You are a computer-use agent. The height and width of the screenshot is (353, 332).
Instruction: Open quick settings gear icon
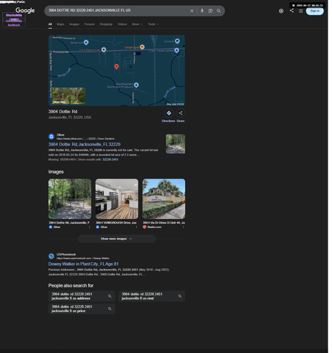point(281,11)
